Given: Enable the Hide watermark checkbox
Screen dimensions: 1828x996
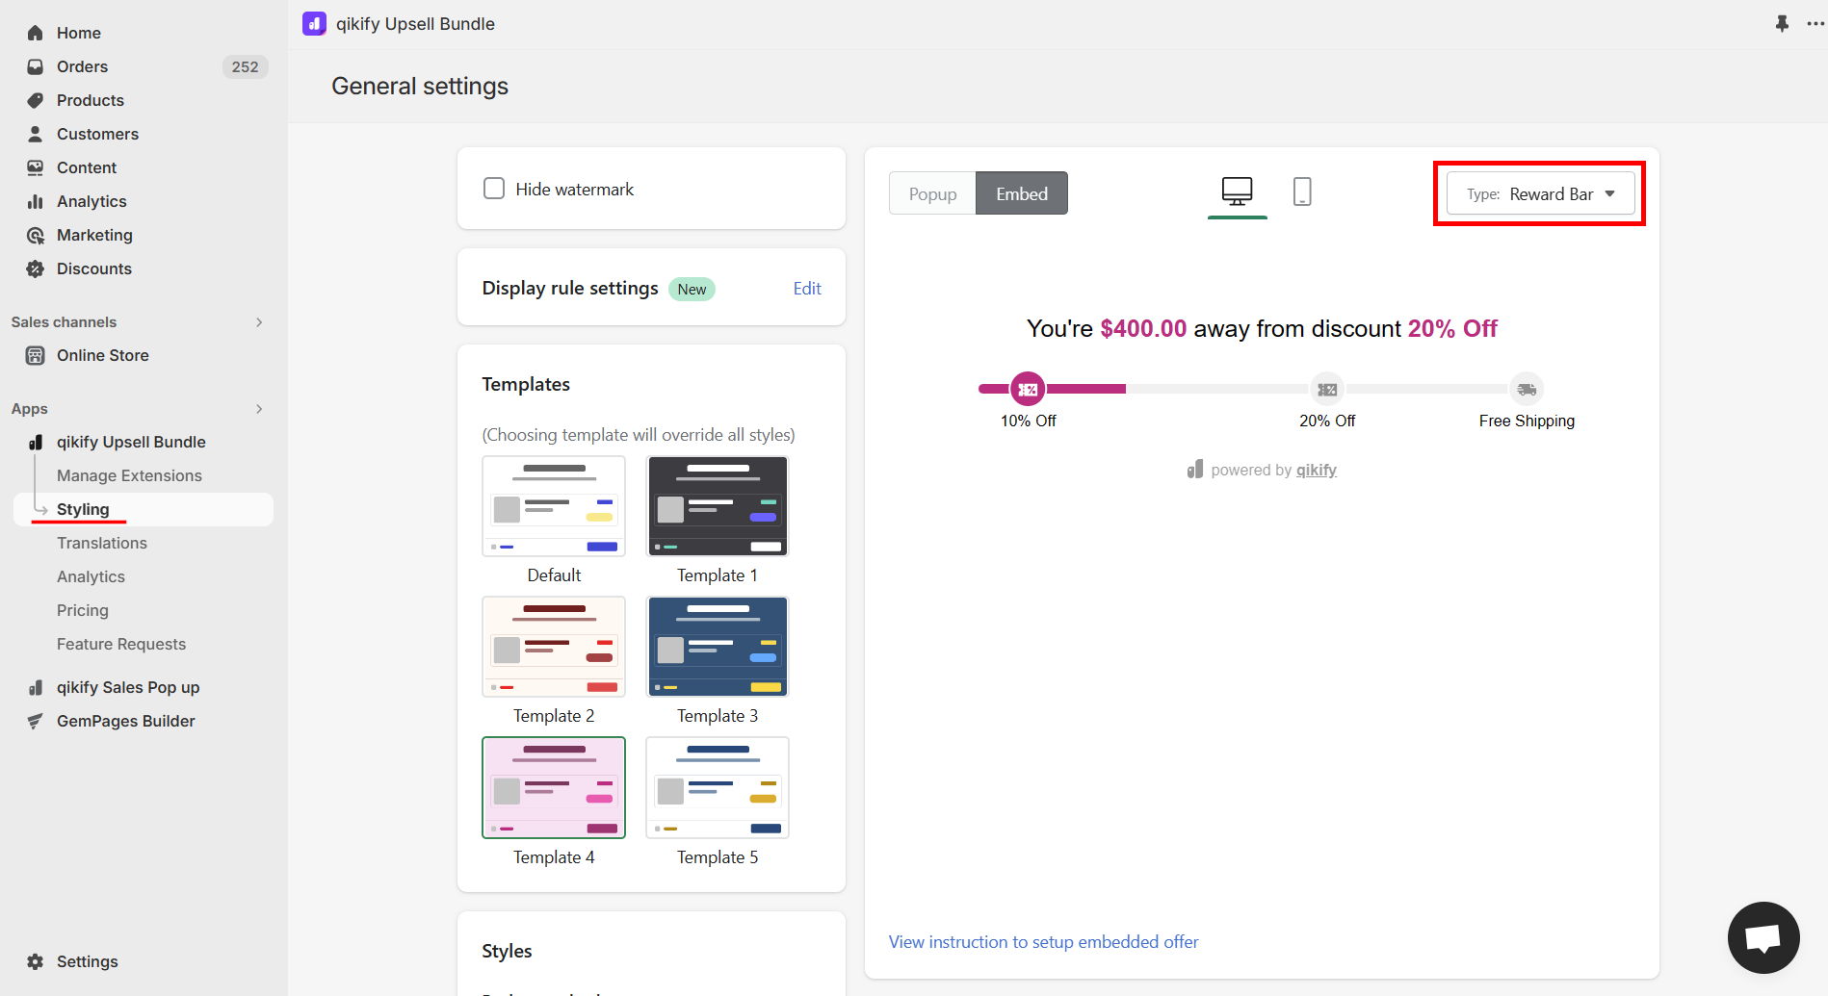Looking at the screenshot, I should tap(494, 189).
